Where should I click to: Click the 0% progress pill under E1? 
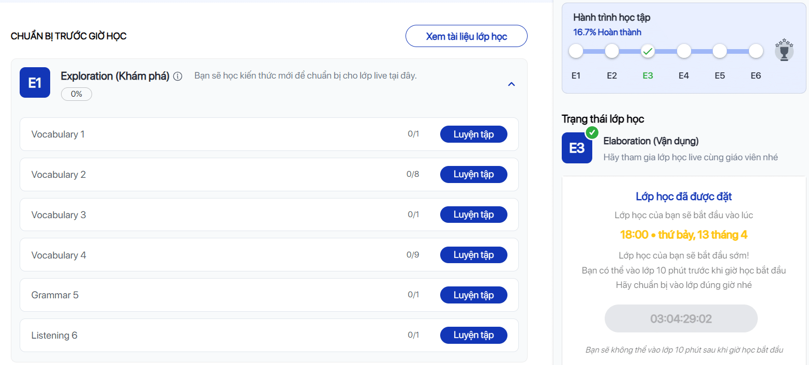pyautogui.click(x=76, y=94)
